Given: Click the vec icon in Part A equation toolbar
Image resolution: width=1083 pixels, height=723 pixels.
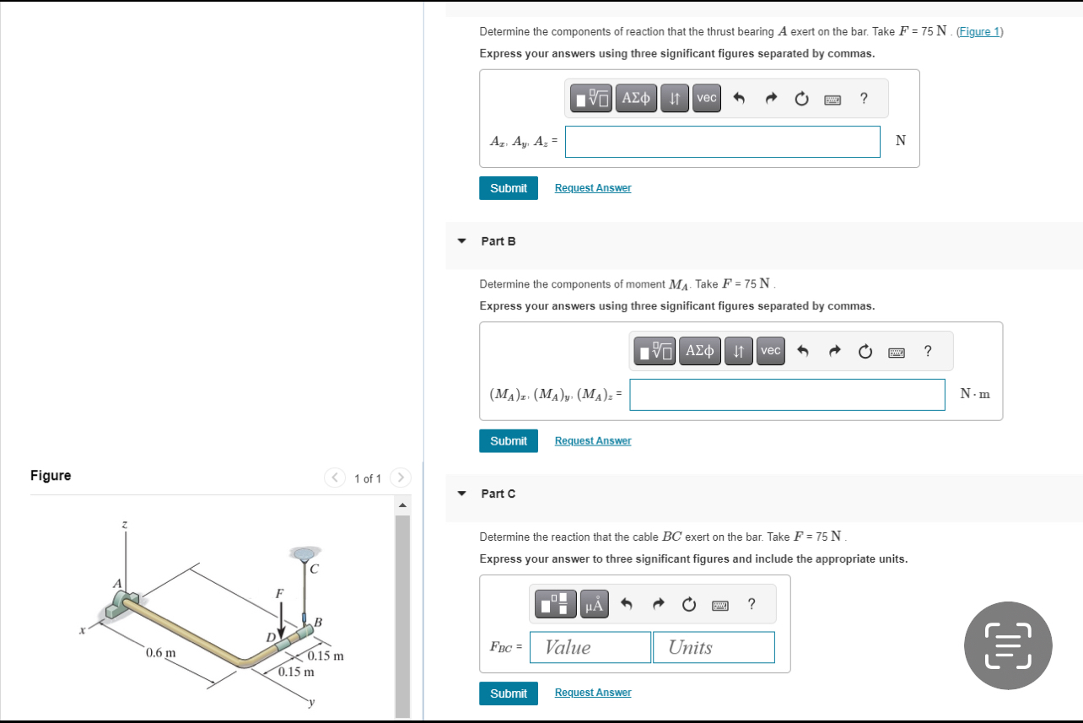Looking at the screenshot, I should tap(706, 98).
